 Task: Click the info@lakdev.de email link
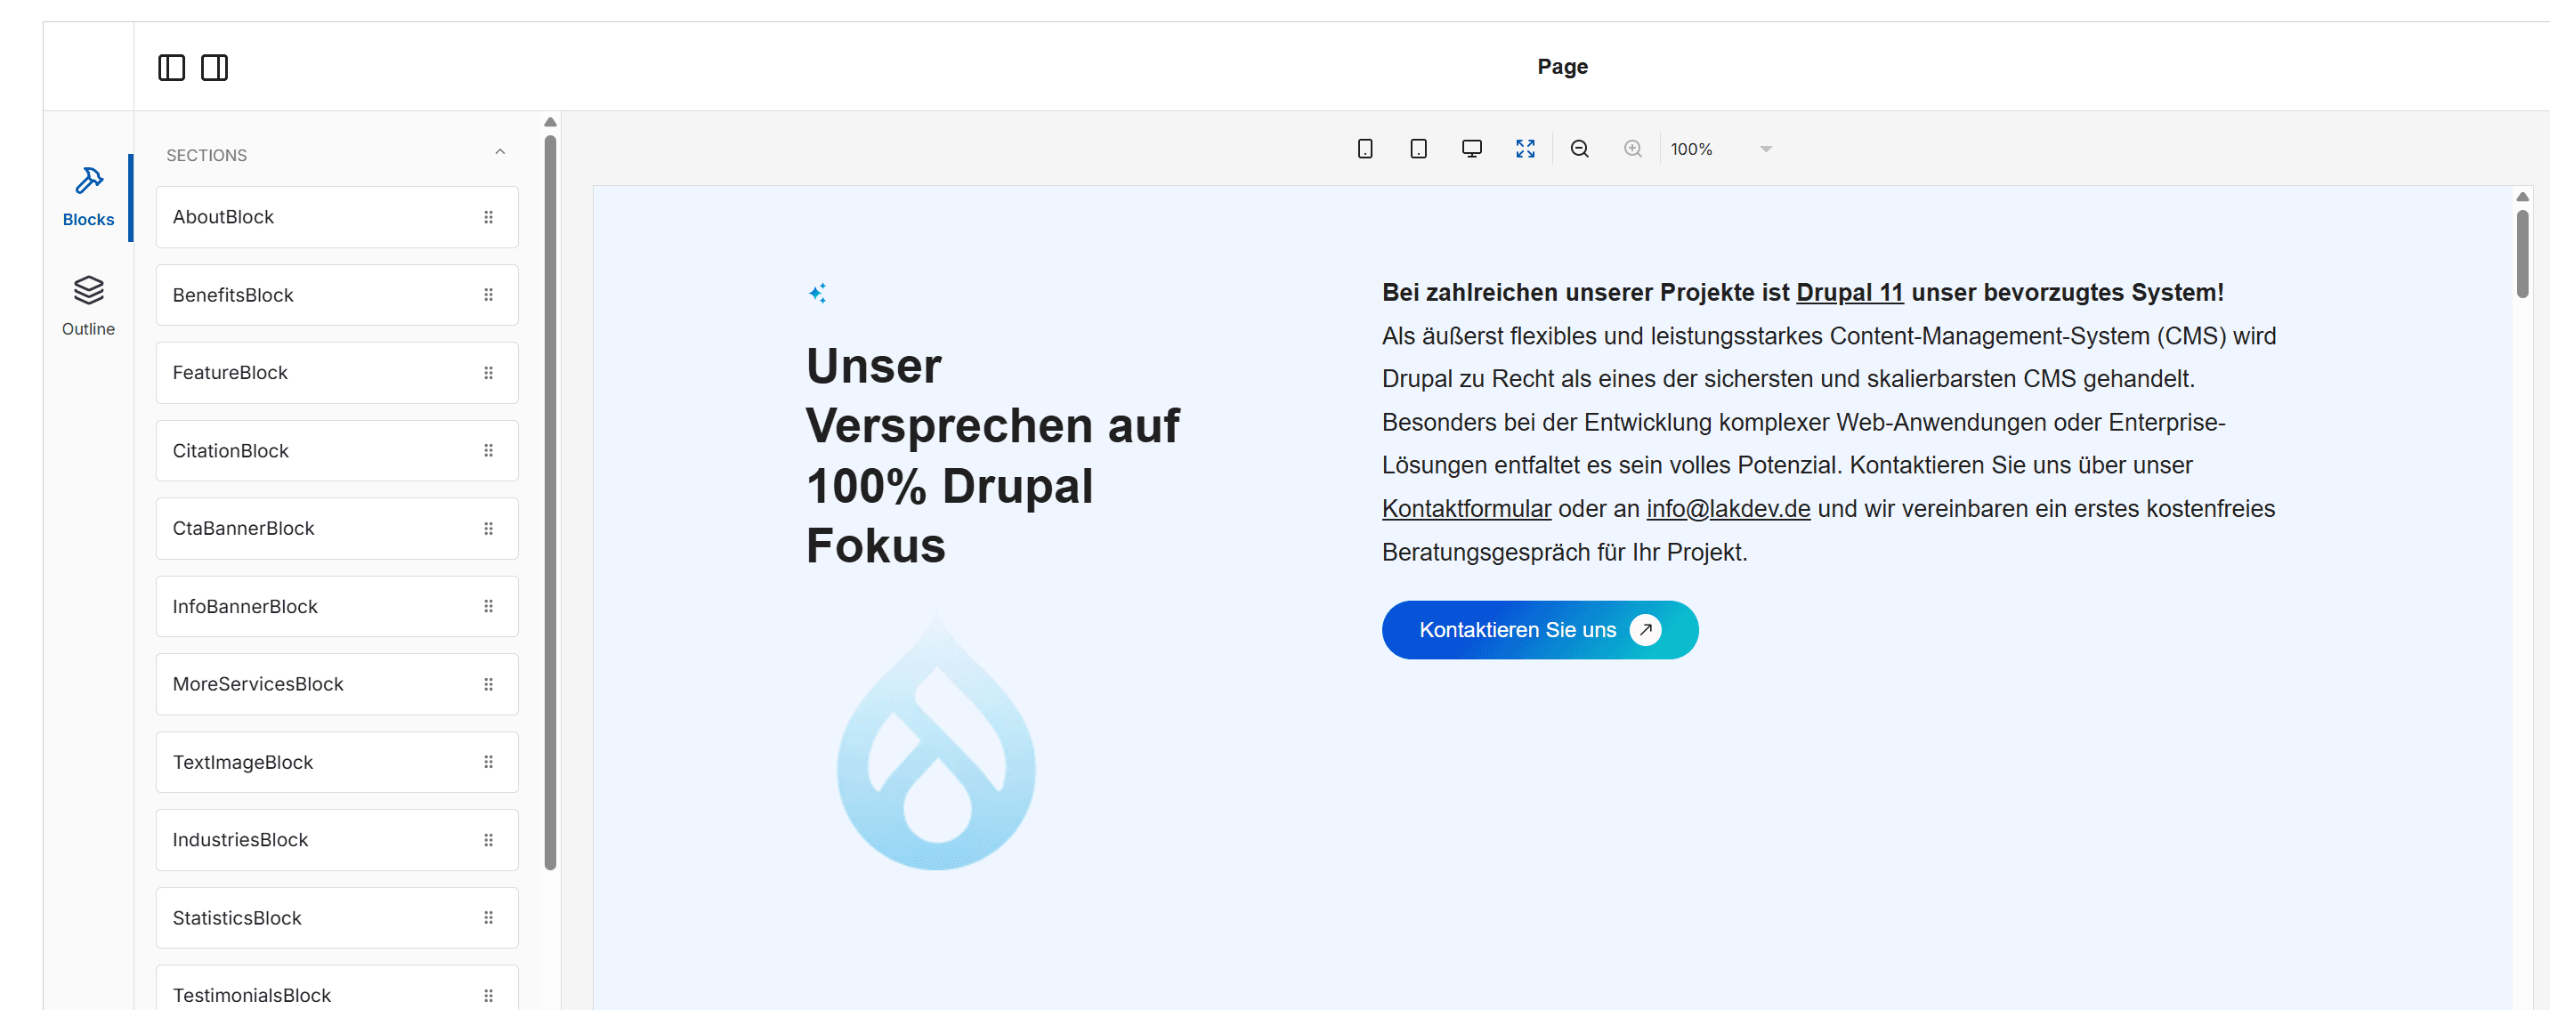1728,508
